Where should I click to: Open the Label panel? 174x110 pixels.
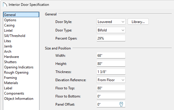(x=21, y=88)
